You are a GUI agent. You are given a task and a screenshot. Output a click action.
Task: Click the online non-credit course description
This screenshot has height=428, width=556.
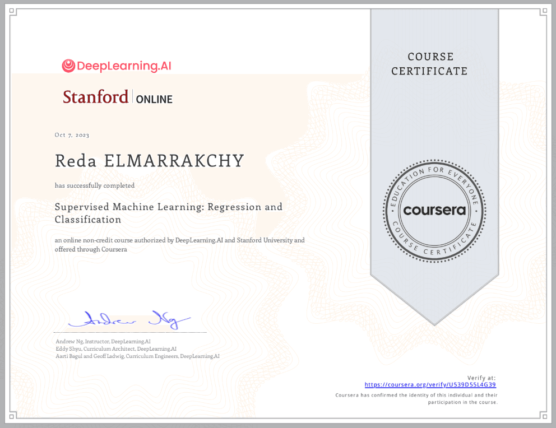click(179, 245)
